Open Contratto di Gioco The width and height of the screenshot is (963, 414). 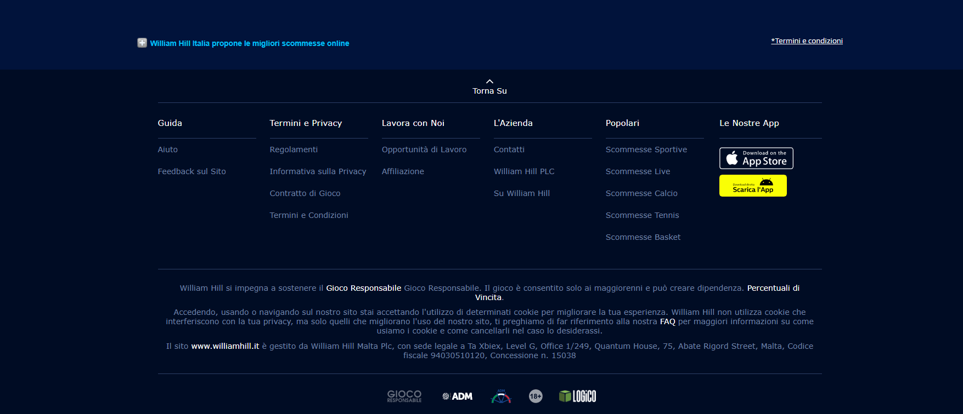click(x=305, y=193)
